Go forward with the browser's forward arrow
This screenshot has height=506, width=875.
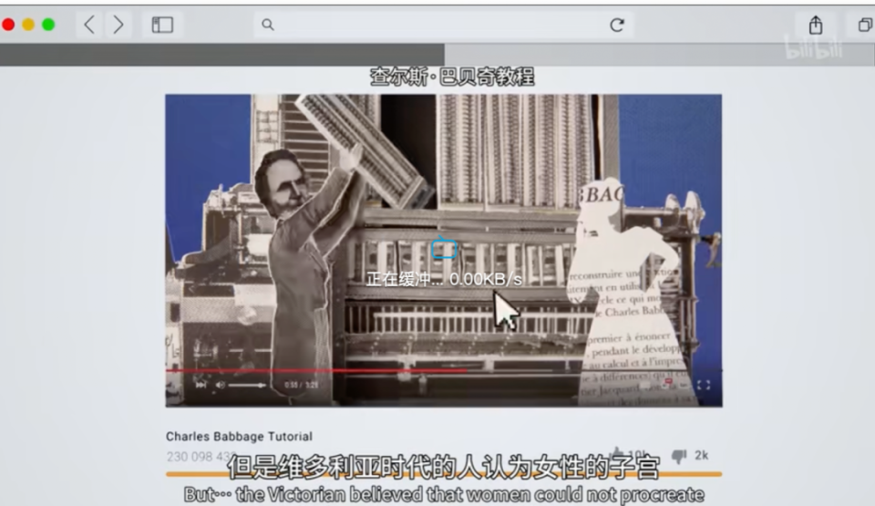[x=118, y=25]
